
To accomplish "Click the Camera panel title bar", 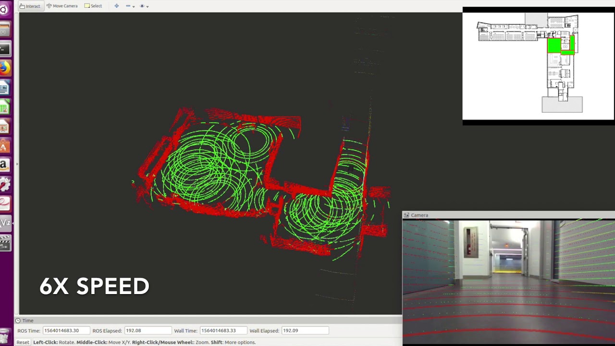I will pyautogui.click(x=508, y=215).
